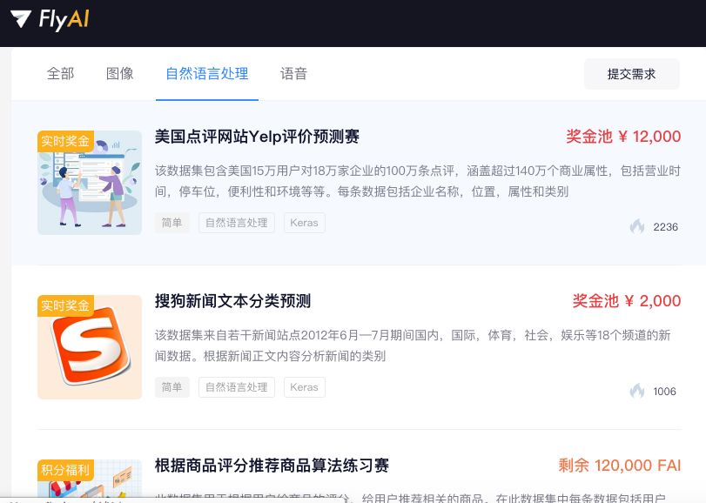The image size is (706, 503).
Task: Click the 简单 tag on the Sogou news card
Action: tap(172, 387)
